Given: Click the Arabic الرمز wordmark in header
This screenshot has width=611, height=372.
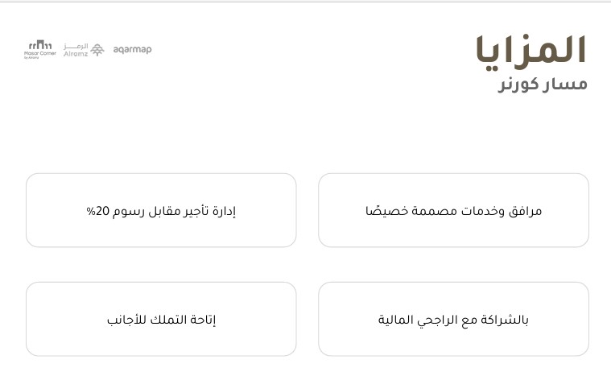Looking at the screenshot, I should (x=75, y=46).
